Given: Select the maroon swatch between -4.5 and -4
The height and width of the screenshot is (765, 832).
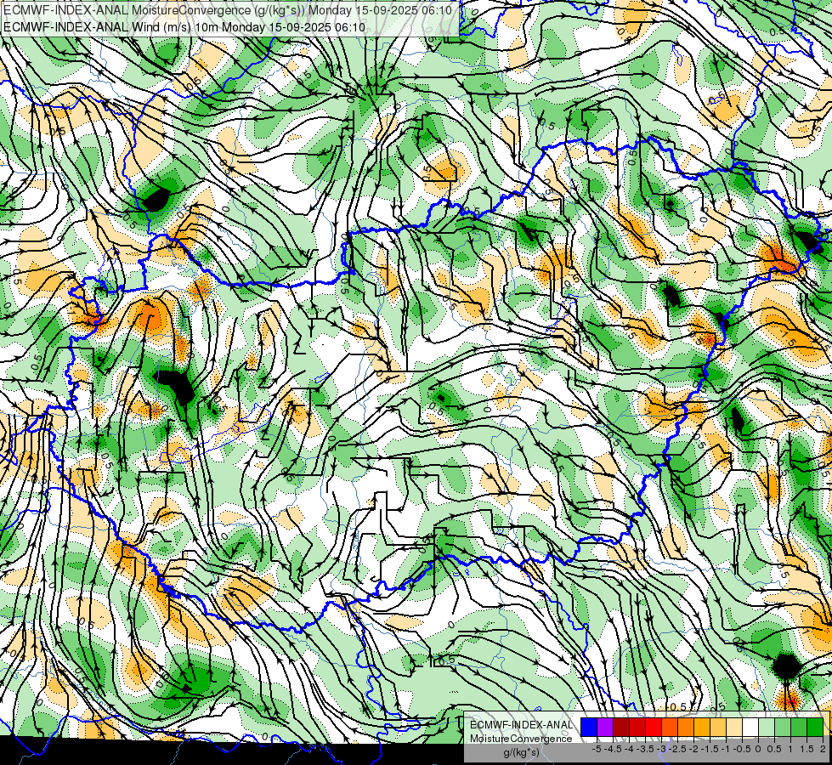Looking at the screenshot, I should pos(621,727).
